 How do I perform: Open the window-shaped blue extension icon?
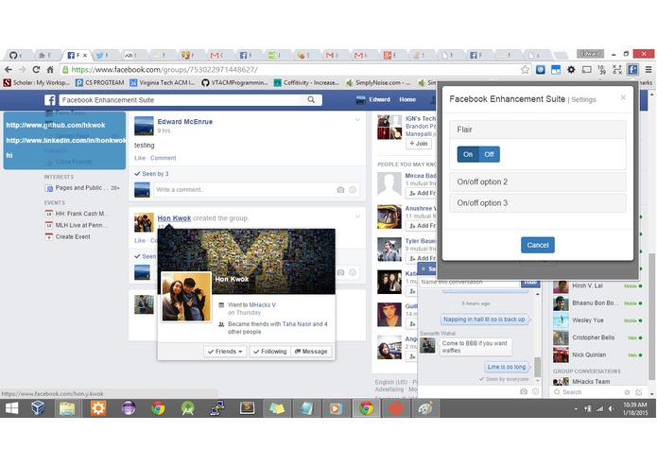pos(556,70)
